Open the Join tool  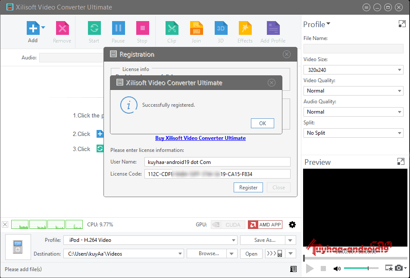pos(196,28)
